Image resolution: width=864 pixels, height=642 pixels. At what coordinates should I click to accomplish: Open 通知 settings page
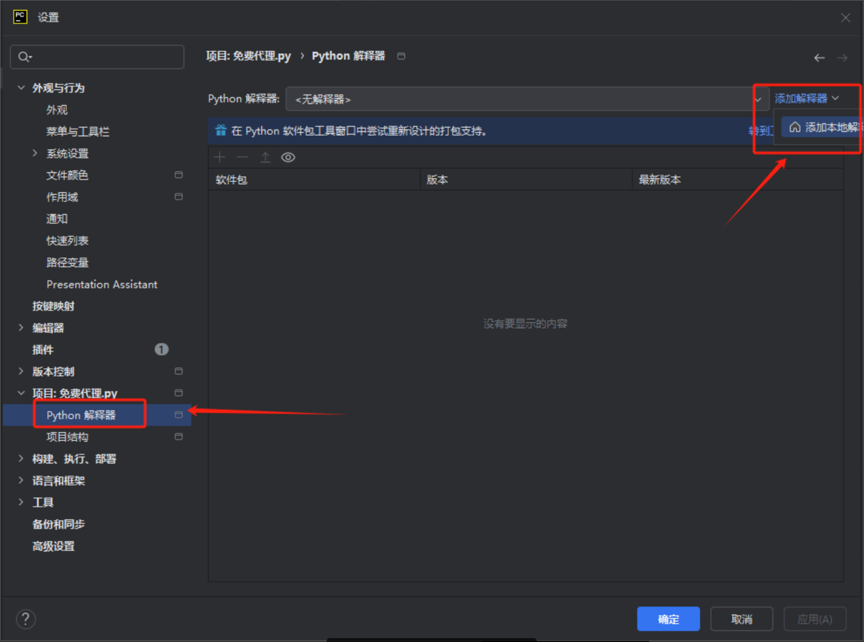click(x=57, y=219)
